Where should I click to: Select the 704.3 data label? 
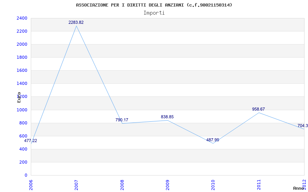point(303,126)
